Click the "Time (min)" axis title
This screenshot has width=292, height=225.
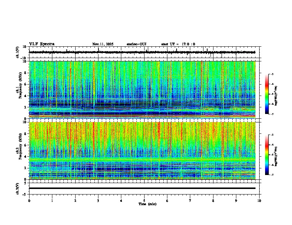[x=147, y=204]
